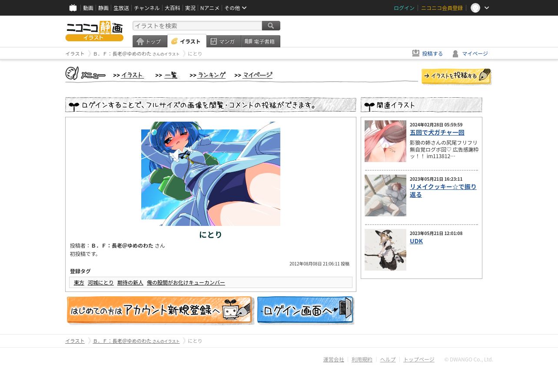Click the 初投稿です。 description text
The width and height of the screenshot is (558, 371).
tap(84, 254)
